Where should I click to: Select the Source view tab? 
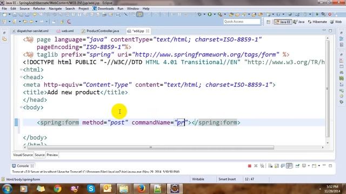click(x=39, y=155)
